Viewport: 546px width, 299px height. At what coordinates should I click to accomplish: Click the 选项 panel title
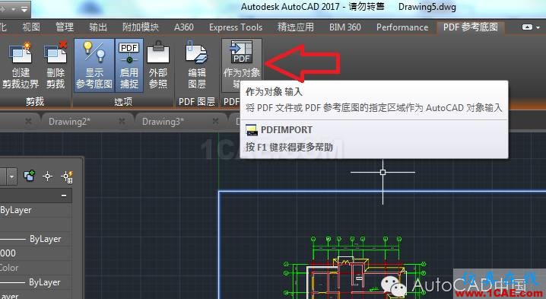[123, 101]
